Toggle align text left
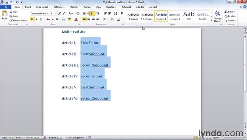Screen dimensions: 247x140 [x=84, y=19]
